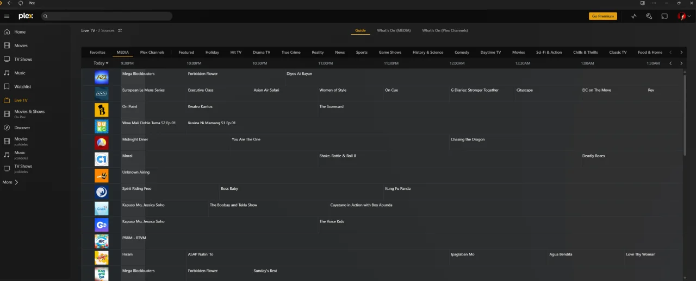Switch to the Guide tab
Viewport: 696px width, 281px height.
[361, 30]
